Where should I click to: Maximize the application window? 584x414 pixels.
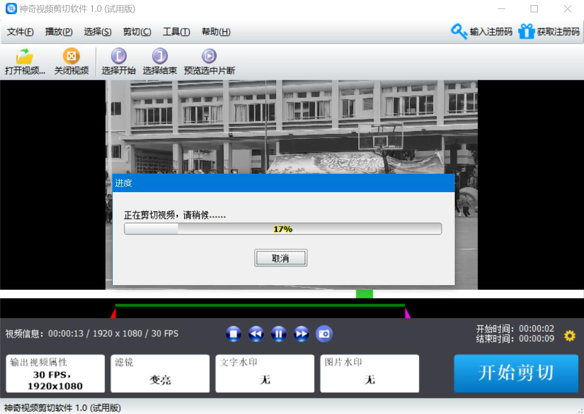click(x=534, y=8)
